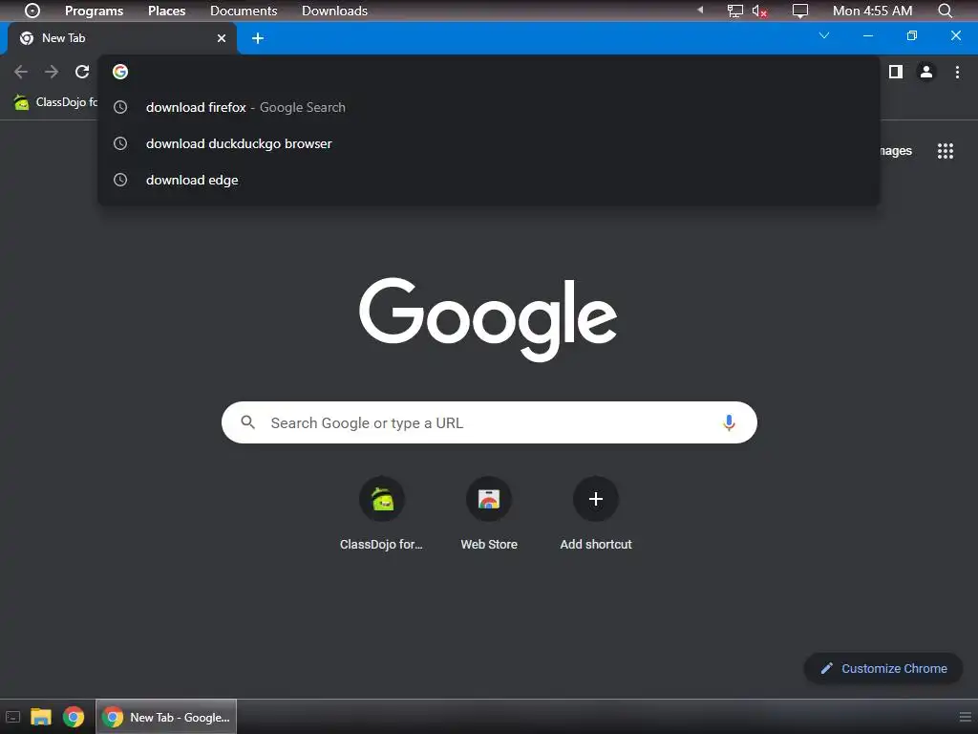Select the download firefox suggestion
Screen dimensions: 978x734
coord(488,107)
